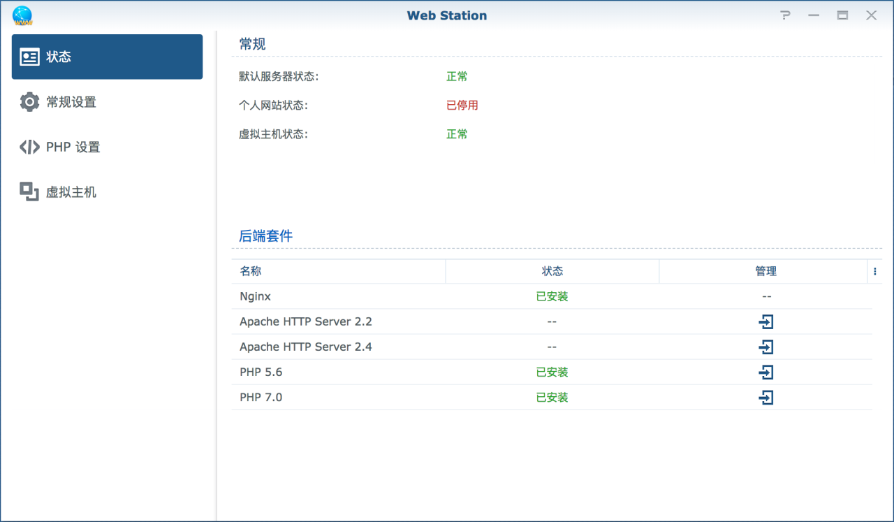Click the 管理 column header
This screenshot has width=894, height=522.
pos(765,271)
